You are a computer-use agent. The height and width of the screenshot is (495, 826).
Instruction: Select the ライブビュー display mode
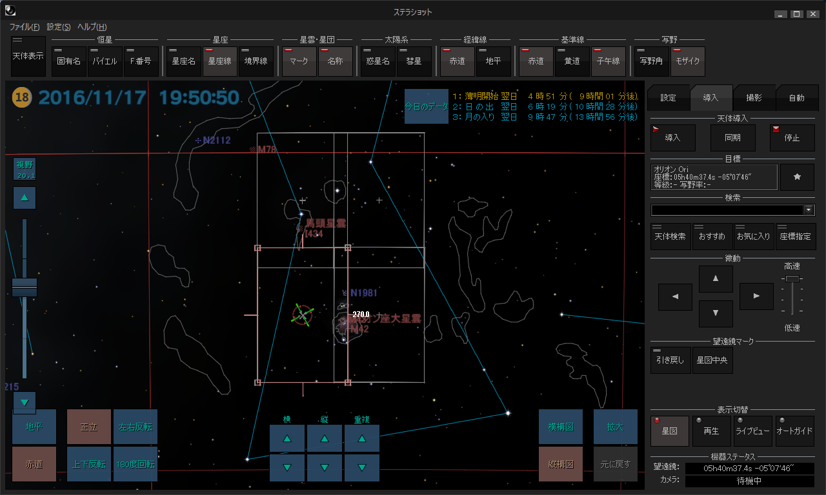point(752,431)
